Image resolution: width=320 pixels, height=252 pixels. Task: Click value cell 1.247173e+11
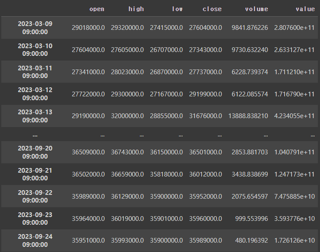[294, 174]
